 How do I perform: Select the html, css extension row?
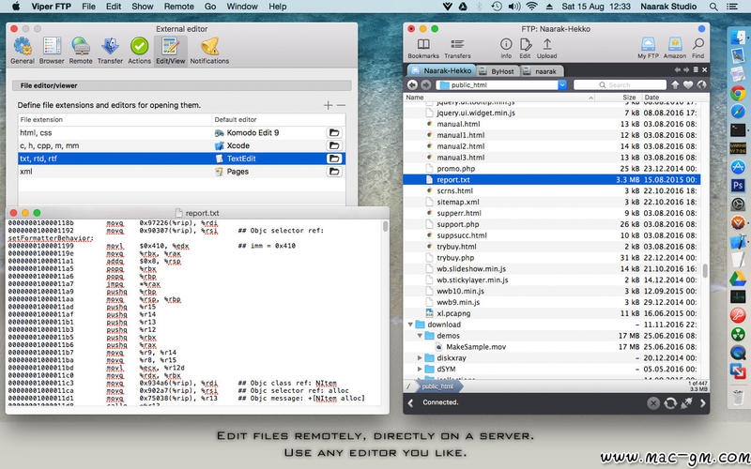(181, 132)
